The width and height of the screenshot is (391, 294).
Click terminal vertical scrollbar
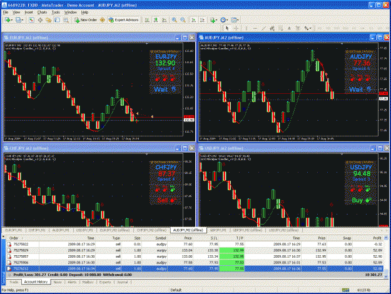click(386, 256)
